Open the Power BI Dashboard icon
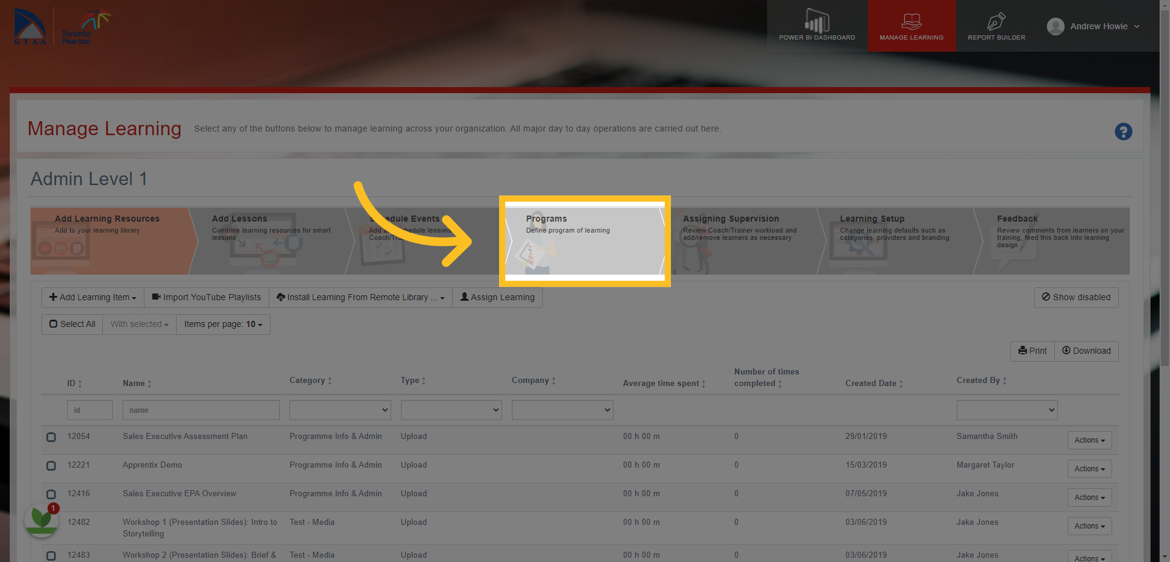1170x562 pixels. point(817,21)
